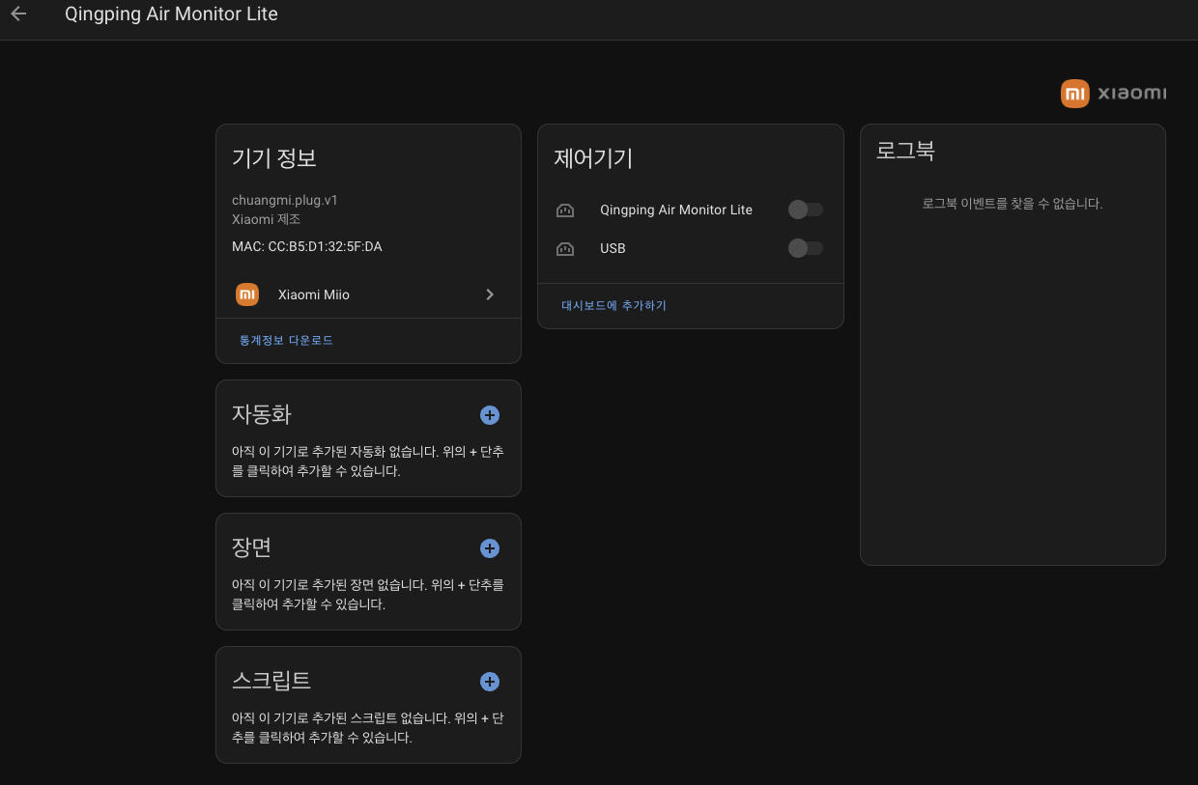Go back using the arrow icon

tap(18, 14)
